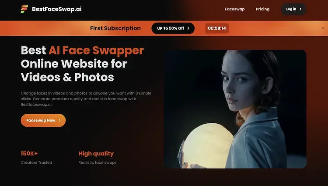Claim the UP To 50% Off offer
Screen dimensions: 328x186
[173, 28]
